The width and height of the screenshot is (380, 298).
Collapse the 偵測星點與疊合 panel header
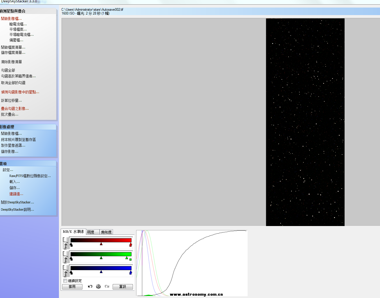pyautogui.click(x=28, y=11)
